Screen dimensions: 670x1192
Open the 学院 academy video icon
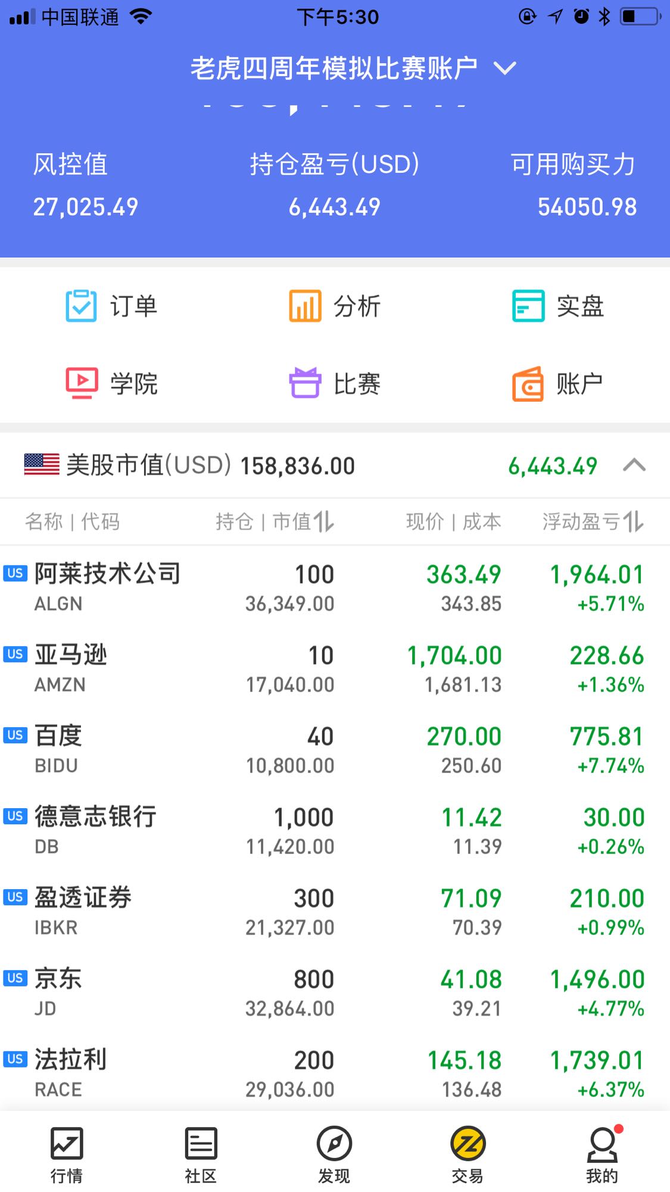click(81, 383)
